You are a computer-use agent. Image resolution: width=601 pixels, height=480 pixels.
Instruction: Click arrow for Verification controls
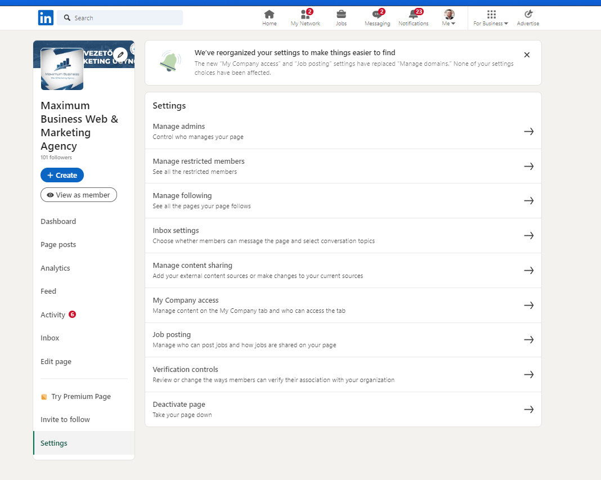[529, 375]
